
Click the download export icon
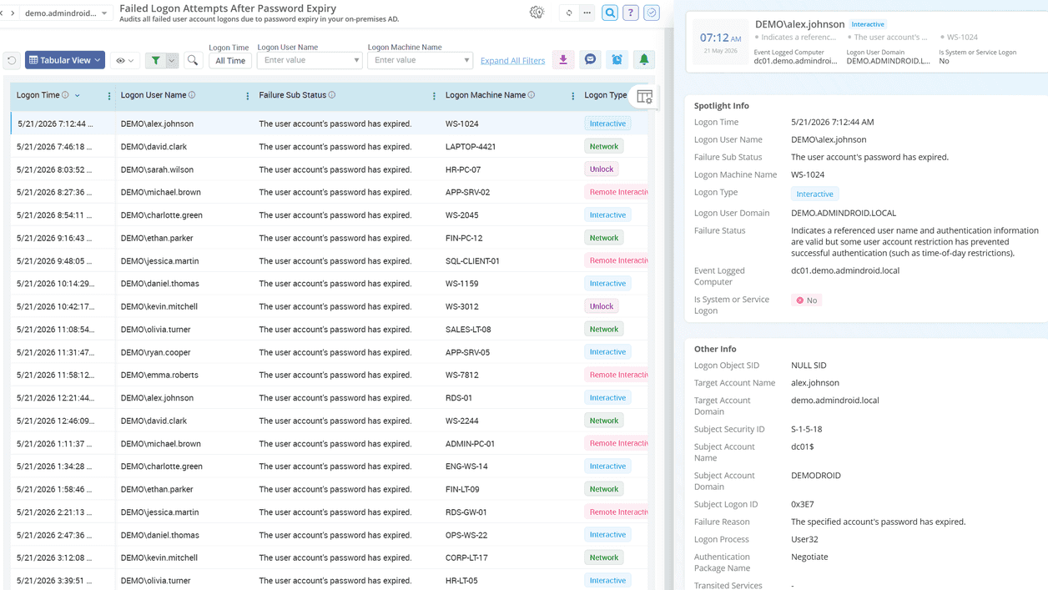click(x=563, y=60)
